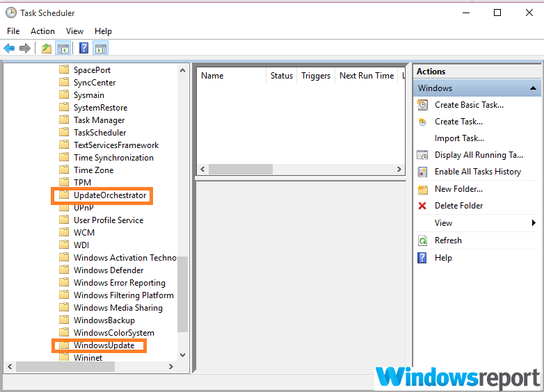Click the Display All Running Tasks icon
The width and height of the screenshot is (544, 392).
pyautogui.click(x=422, y=155)
